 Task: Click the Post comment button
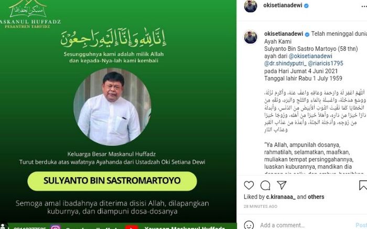(362, 225)
